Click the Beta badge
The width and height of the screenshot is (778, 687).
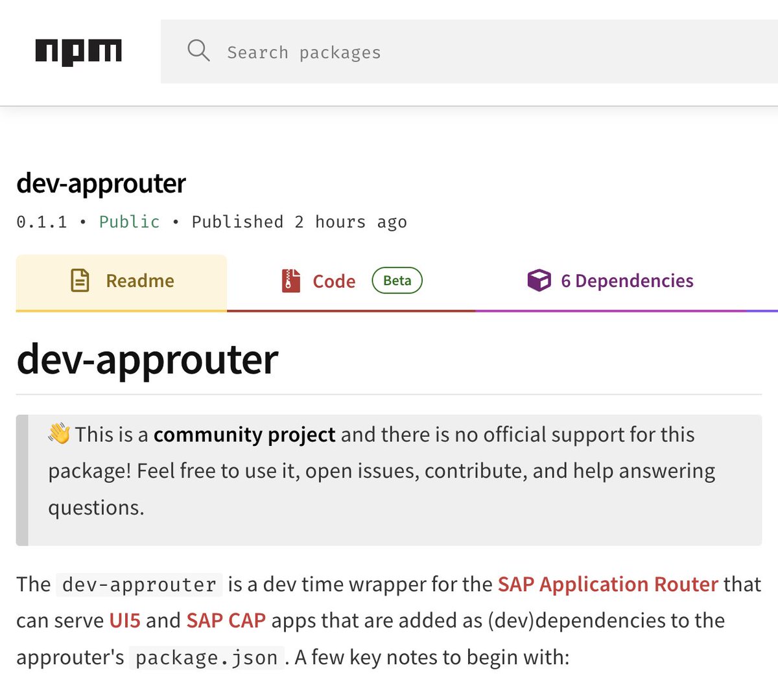(397, 281)
